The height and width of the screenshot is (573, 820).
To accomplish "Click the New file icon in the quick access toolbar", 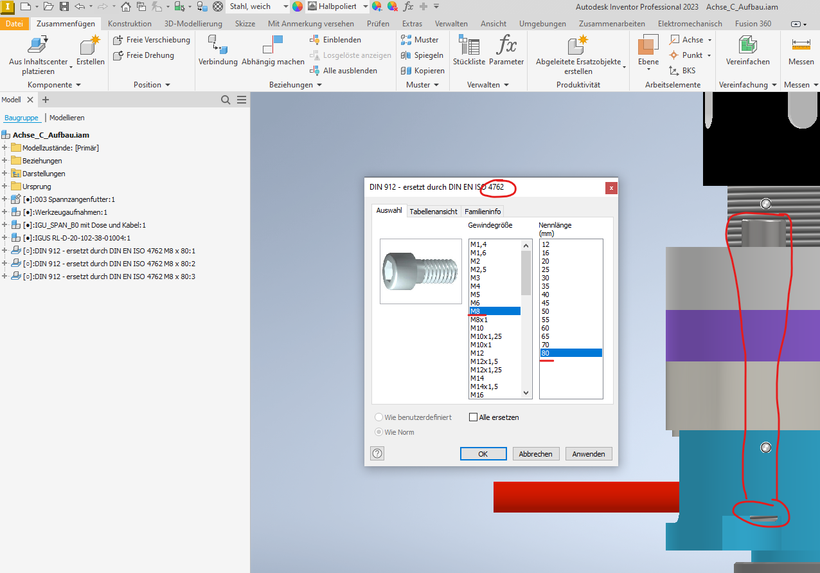I will tap(25, 6).
